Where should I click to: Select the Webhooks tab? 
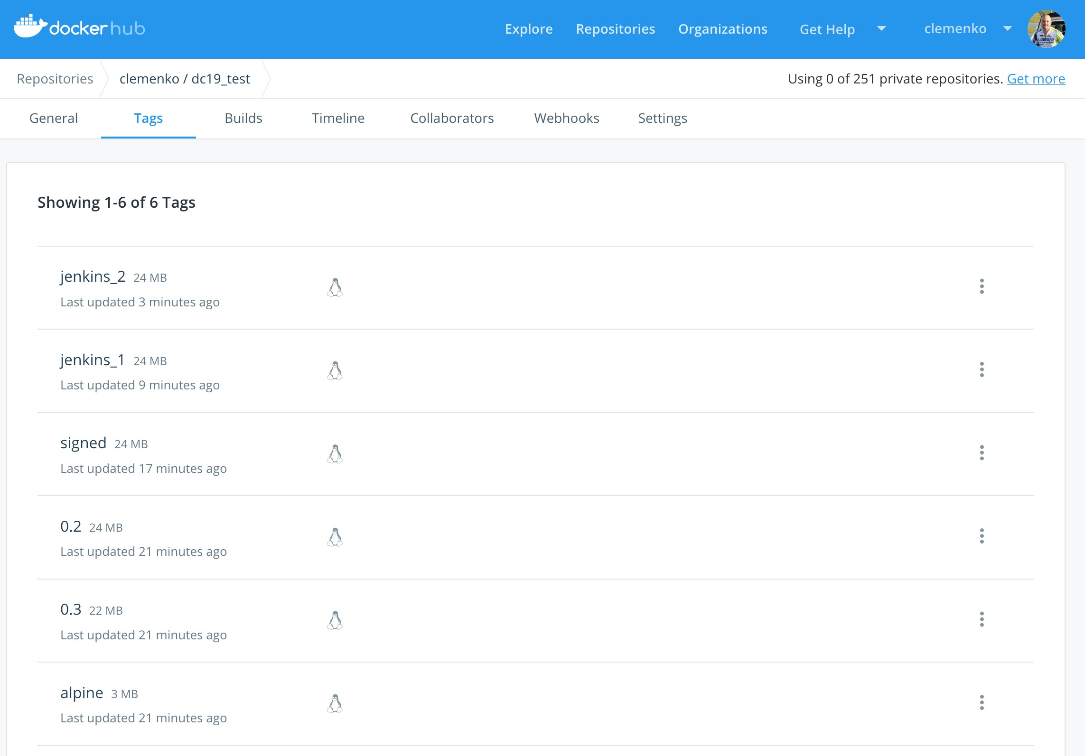tap(567, 117)
